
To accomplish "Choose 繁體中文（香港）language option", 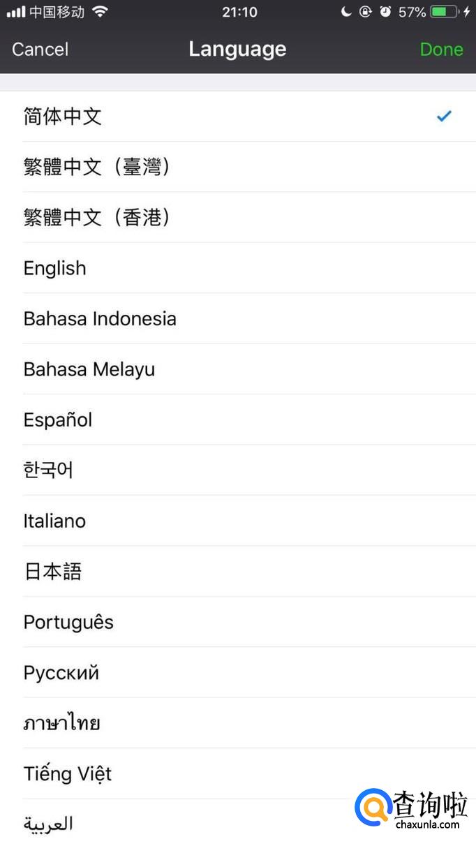I will pos(96,218).
